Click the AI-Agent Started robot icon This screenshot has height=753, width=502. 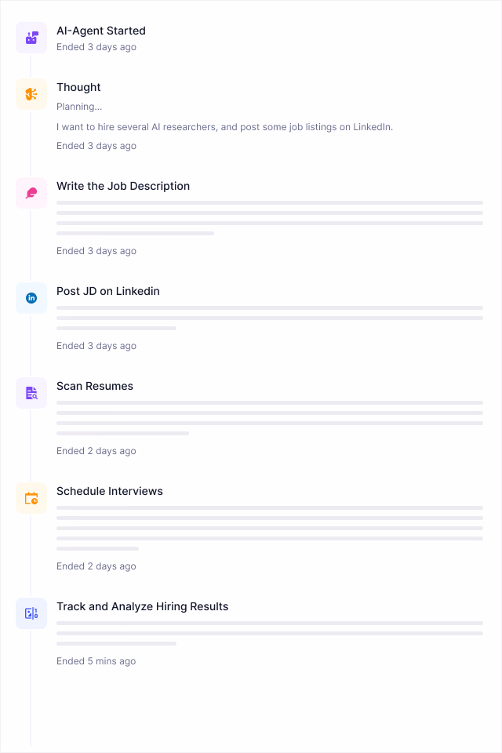[x=31, y=38]
